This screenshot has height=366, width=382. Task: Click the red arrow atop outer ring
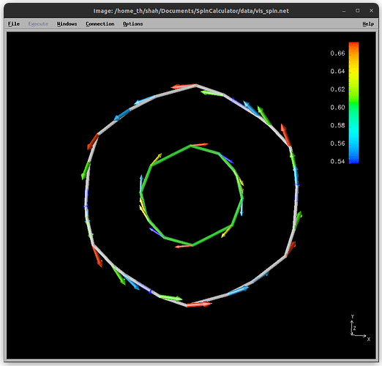(x=184, y=86)
